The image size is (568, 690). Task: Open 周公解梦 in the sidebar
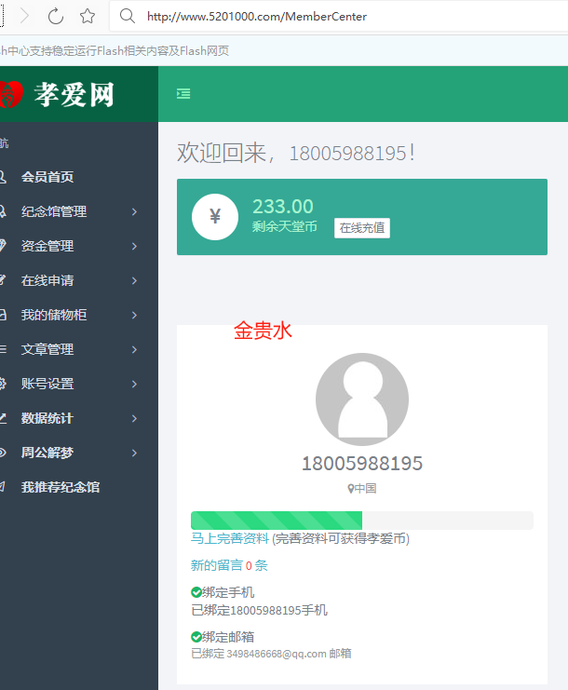tap(47, 453)
